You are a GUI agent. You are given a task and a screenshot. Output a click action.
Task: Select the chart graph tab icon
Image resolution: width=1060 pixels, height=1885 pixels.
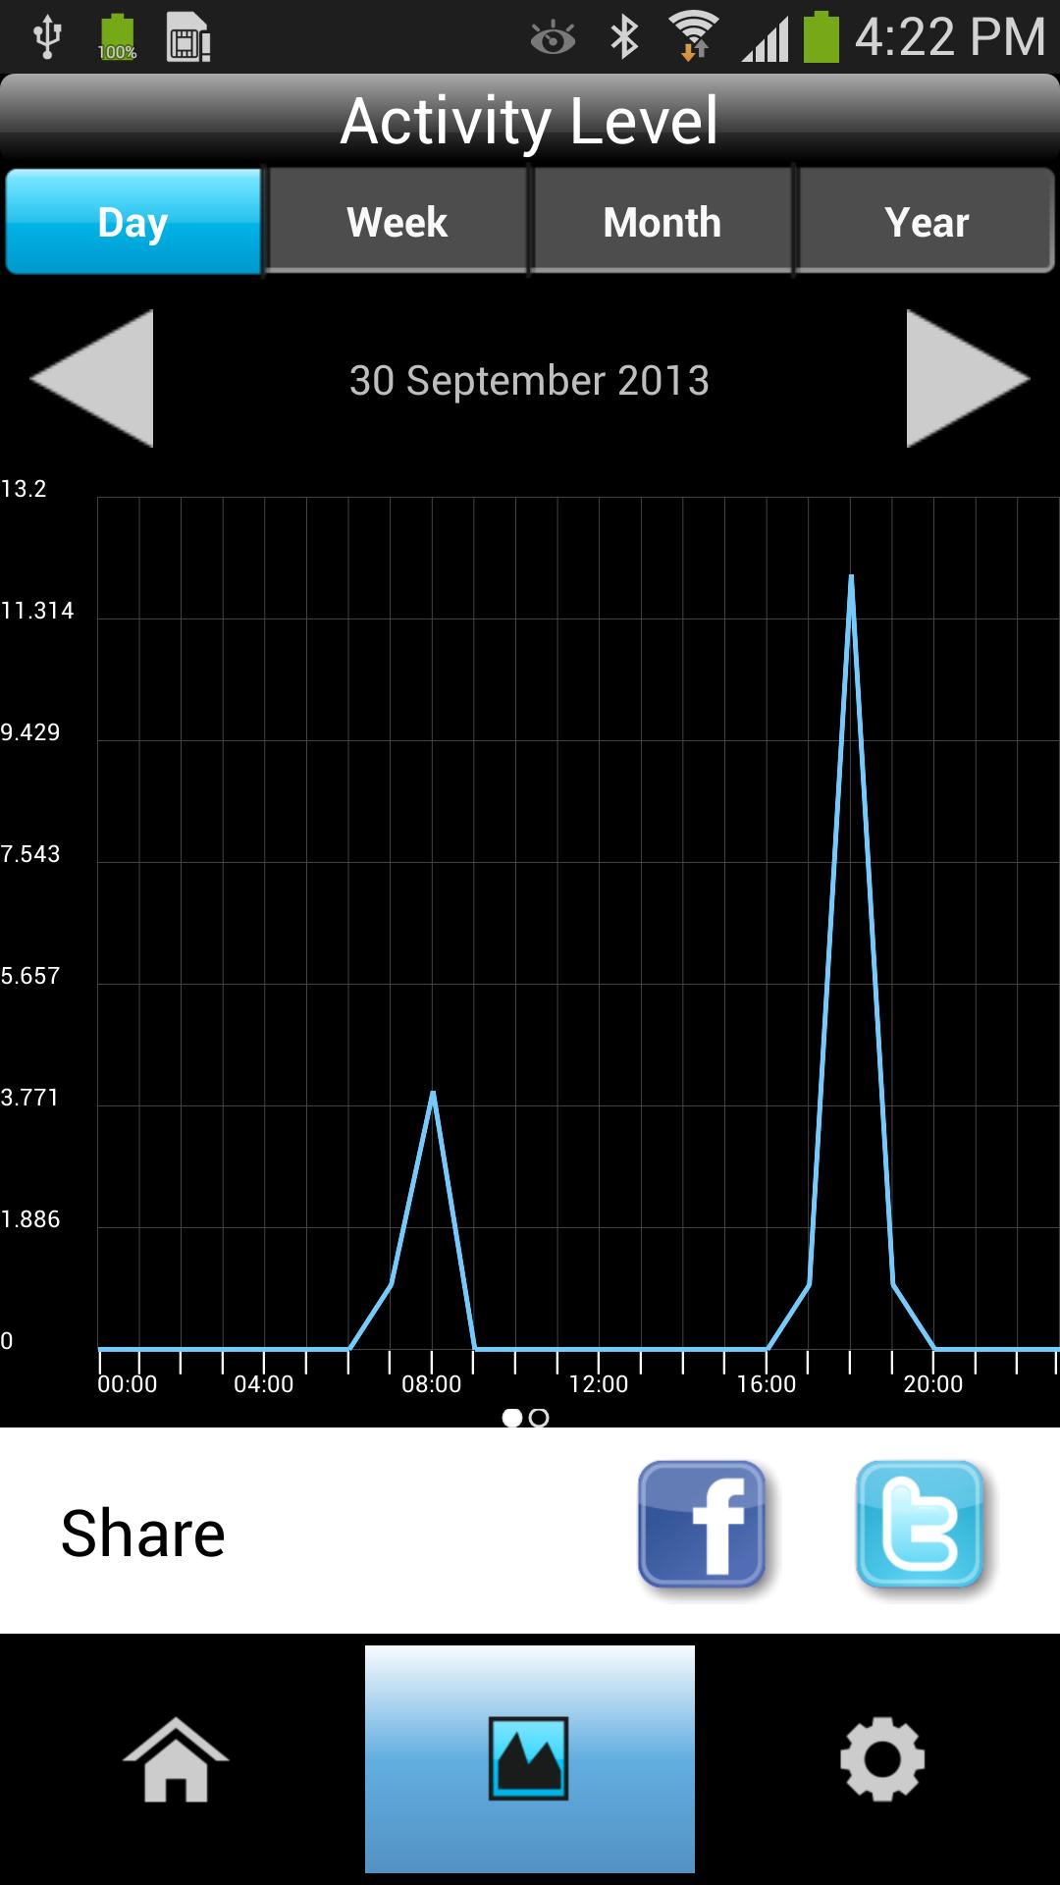tap(529, 1759)
